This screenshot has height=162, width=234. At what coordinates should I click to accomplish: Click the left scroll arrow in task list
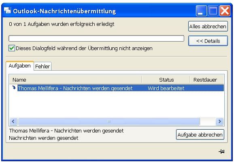pos(13,121)
